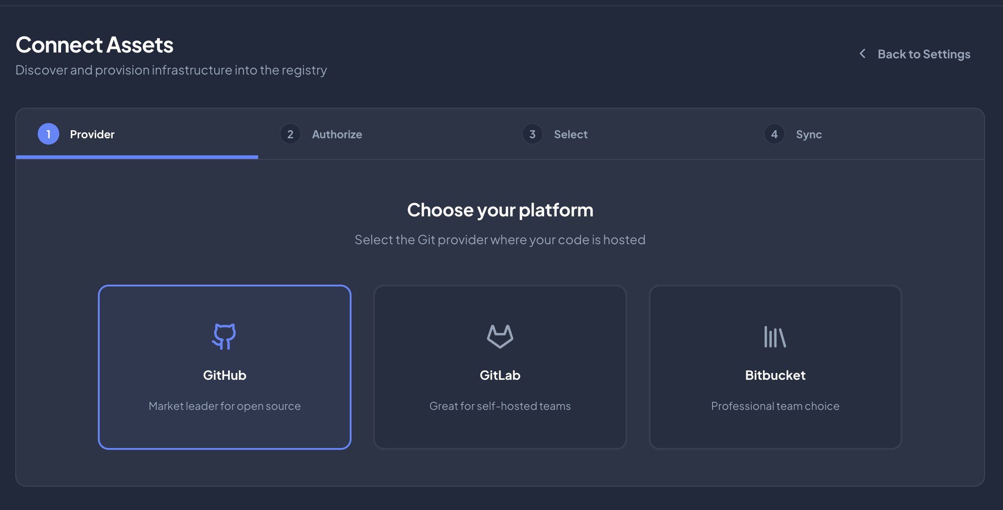Click the blue step progress bar
Viewport: 1003px width, 510px height.
click(137, 157)
